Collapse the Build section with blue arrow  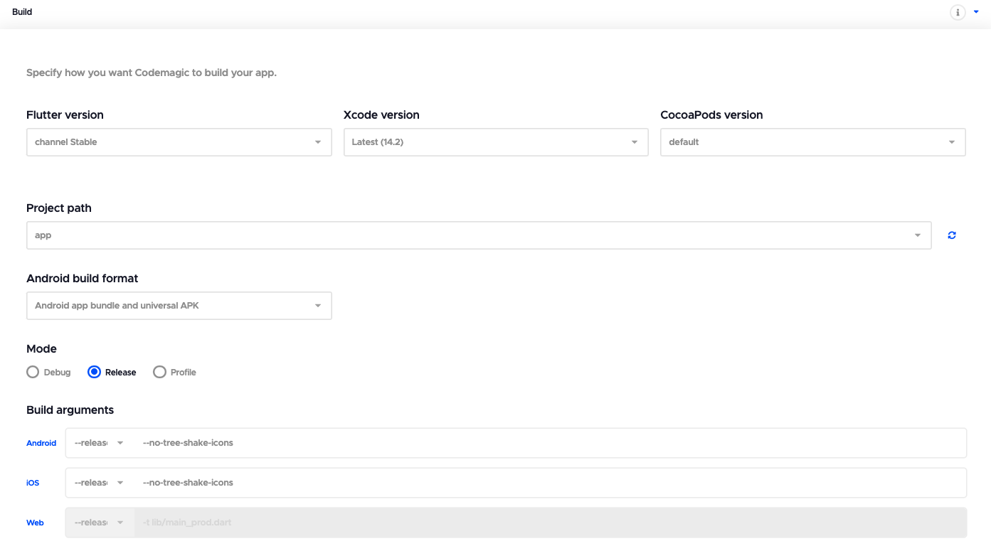pos(977,12)
